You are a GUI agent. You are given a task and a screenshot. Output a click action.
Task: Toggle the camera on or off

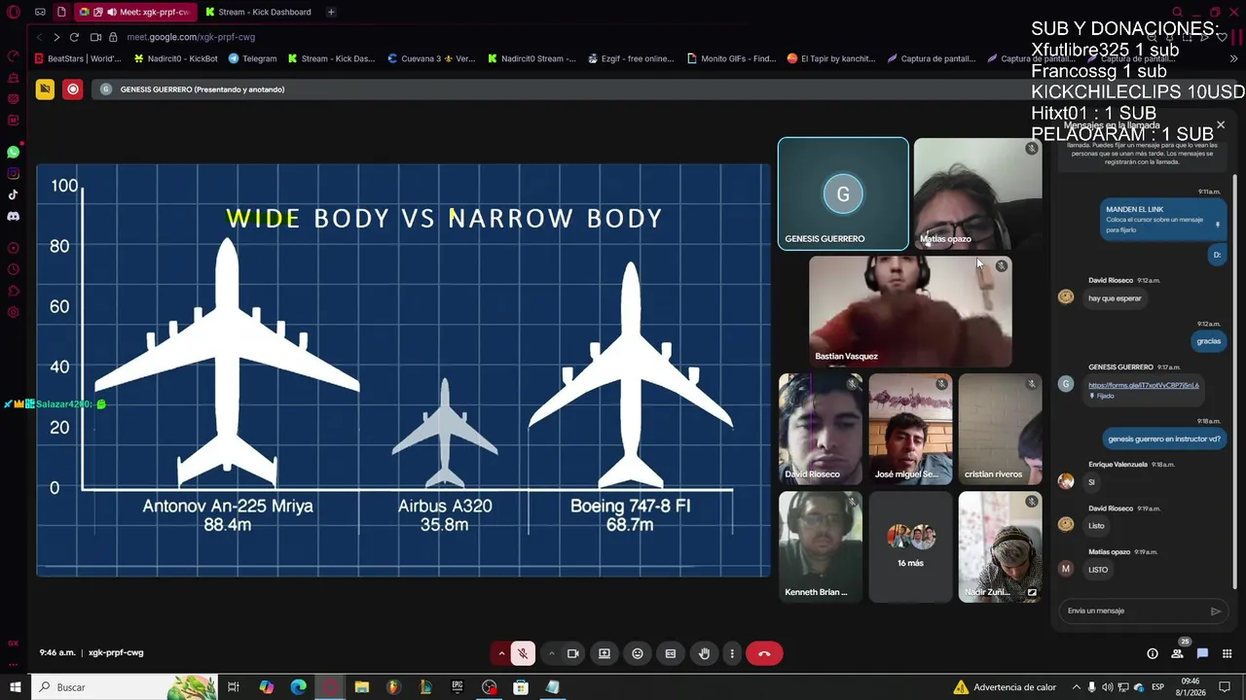pyautogui.click(x=572, y=653)
